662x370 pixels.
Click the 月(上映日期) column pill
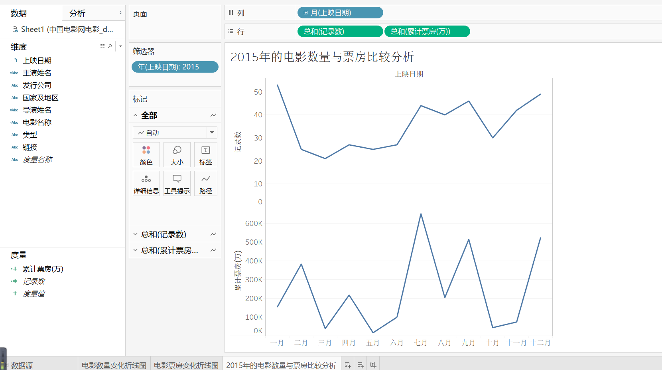[x=340, y=13]
